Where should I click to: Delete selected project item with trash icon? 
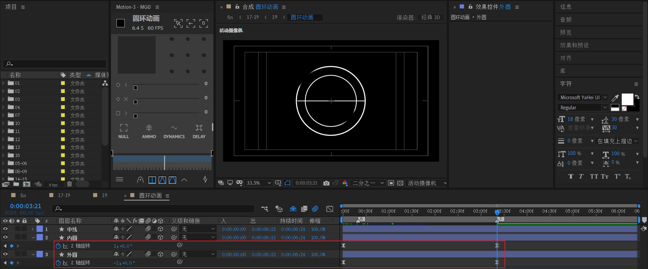70,184
